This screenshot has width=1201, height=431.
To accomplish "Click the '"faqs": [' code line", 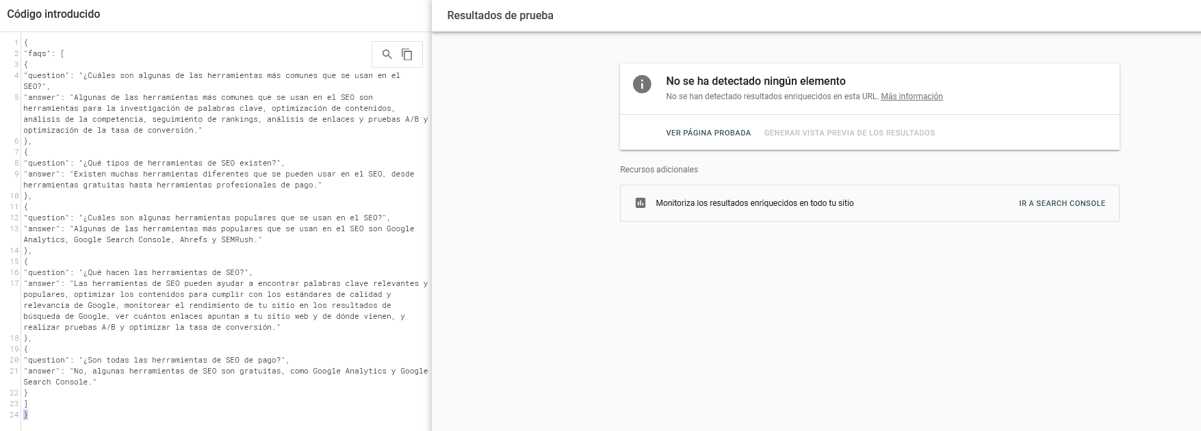I will [x=44, y=53].
